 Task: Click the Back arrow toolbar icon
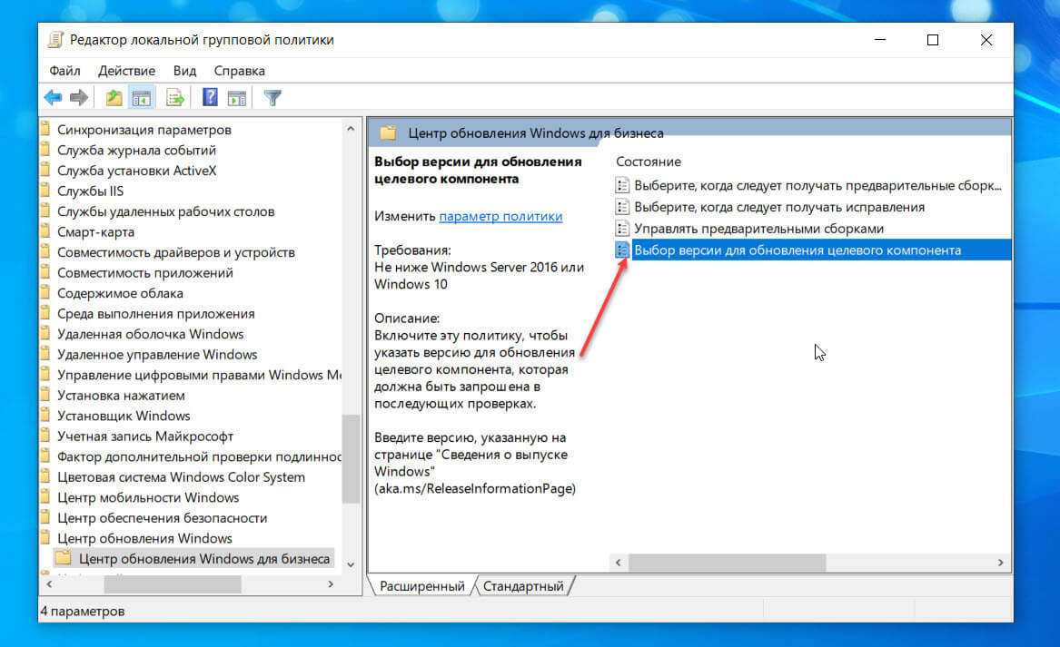coord(53,98)
